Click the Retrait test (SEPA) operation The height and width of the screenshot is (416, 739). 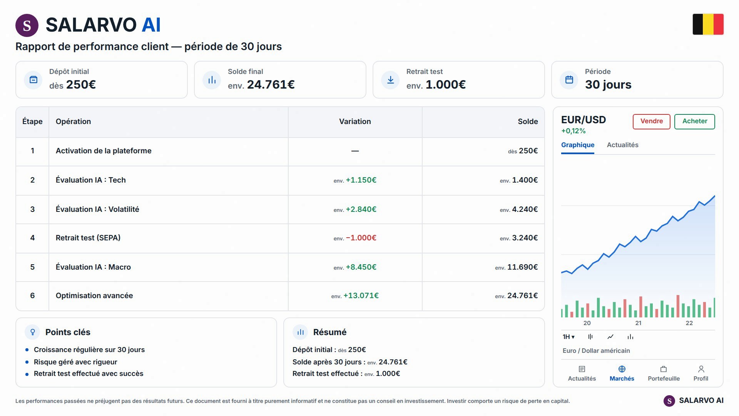pos(88,238)
